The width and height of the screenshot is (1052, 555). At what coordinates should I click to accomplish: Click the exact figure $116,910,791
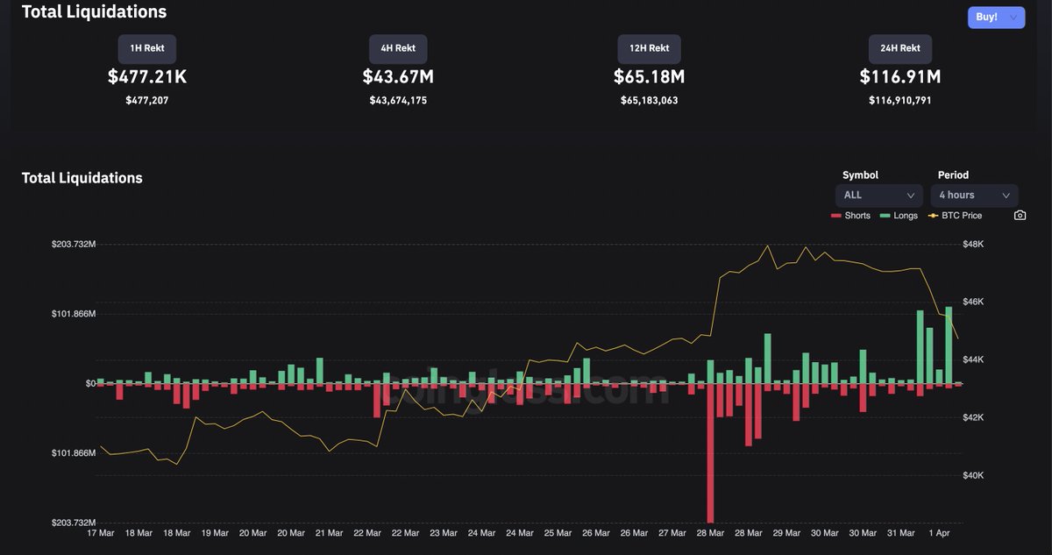[900, 101]
